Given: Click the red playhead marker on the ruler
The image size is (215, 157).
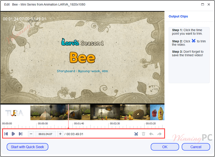Looking at the screenshot, I should (x=69, y=128).
